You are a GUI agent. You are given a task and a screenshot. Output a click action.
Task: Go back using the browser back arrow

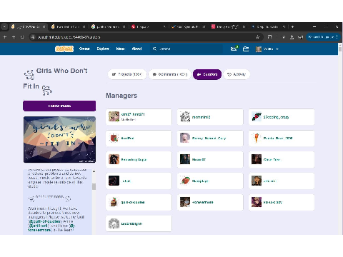pyautogui.click(x=5, y=37)
